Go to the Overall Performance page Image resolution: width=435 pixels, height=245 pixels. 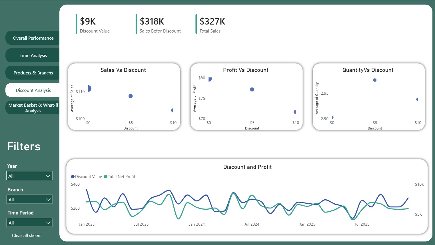pyautogui.click(x=33, y=38)
